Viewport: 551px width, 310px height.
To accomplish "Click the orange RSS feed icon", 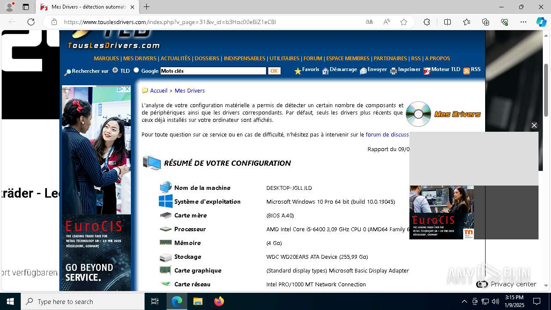I will point(467,71).
